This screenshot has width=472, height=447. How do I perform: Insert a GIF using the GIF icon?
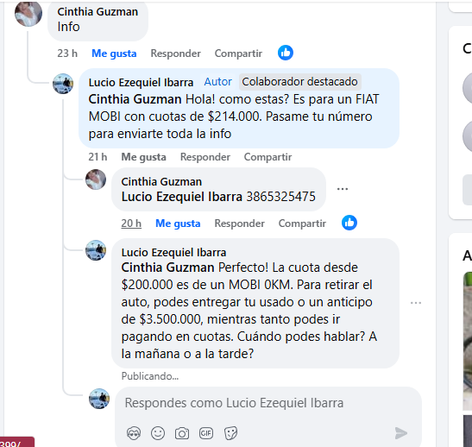pos(206,433)
